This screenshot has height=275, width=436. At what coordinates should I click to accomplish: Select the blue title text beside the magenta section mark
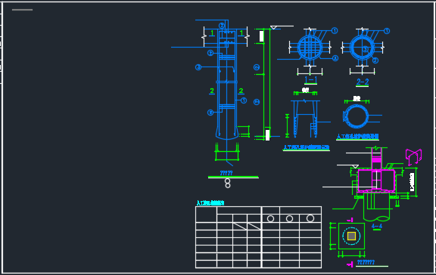(x=366, y=262)
